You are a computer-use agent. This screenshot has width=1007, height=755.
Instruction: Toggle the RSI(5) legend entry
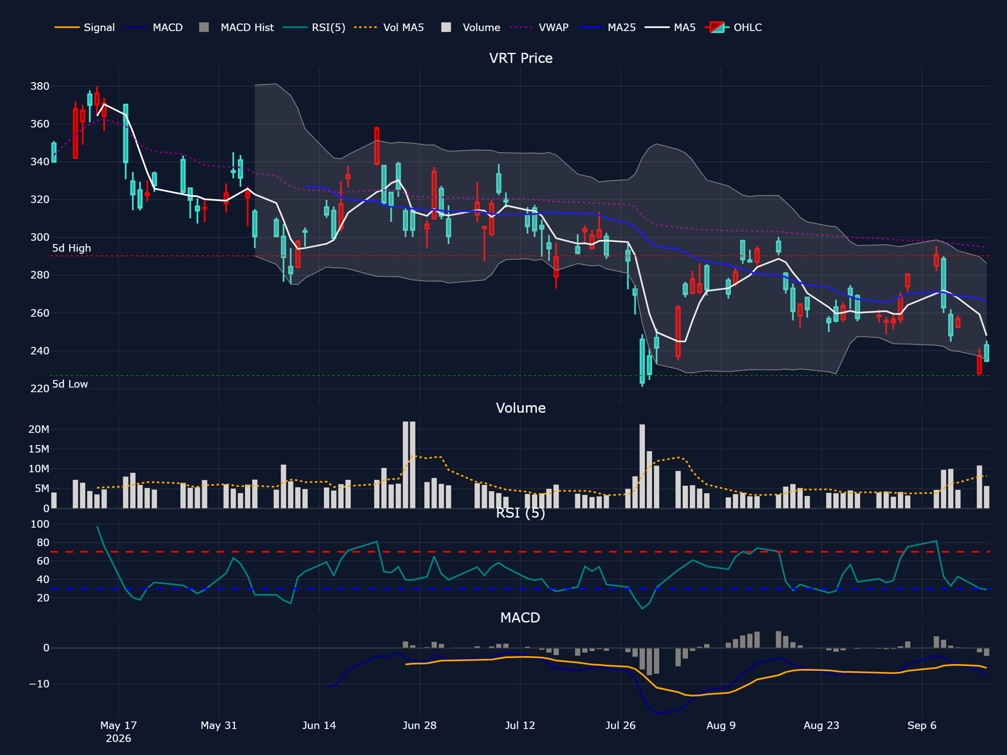click(314, 27)
